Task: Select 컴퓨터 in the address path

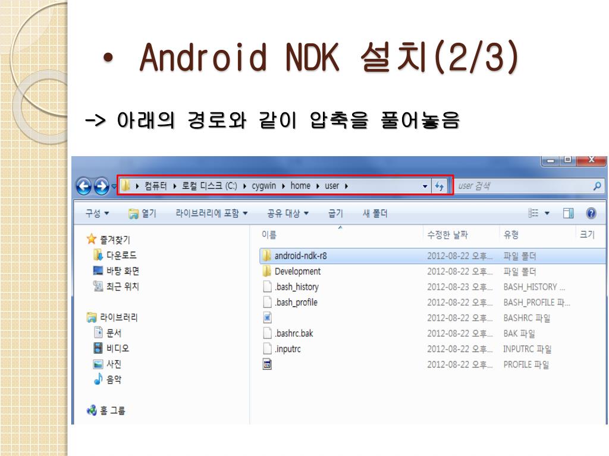Action: tap(156, 186)
